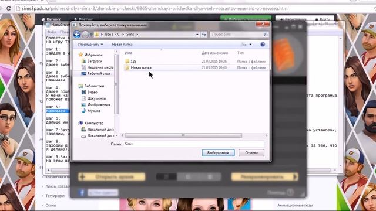Open recent locations dropdown beside navigation arrows
The height and width of the screenshot is (211, 376).
click(91, 35)
